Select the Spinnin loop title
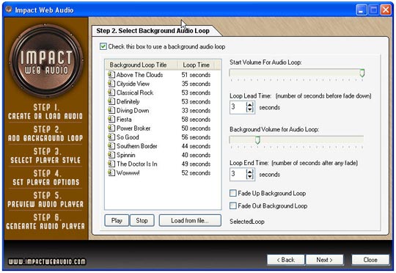The image size is (396, 273). coord(126,155)
